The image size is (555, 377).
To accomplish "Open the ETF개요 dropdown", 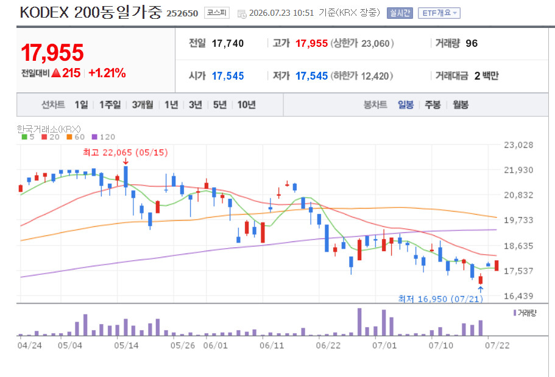I will point(439,13).
